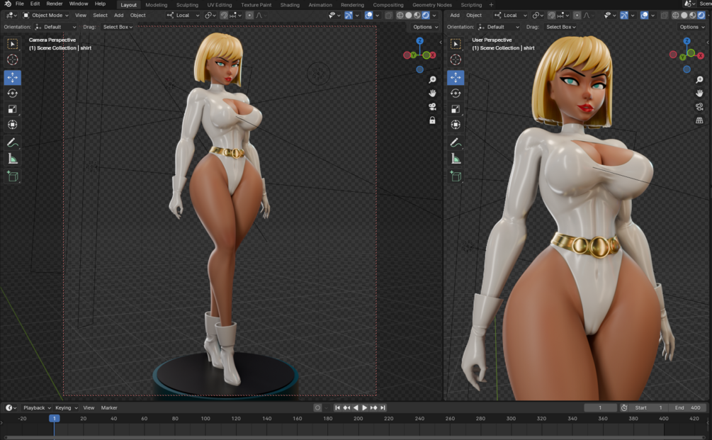Viewport: 712px width, 440px height.
Task: Toggle overlays in left viewport header
Action: coord(368,16)
